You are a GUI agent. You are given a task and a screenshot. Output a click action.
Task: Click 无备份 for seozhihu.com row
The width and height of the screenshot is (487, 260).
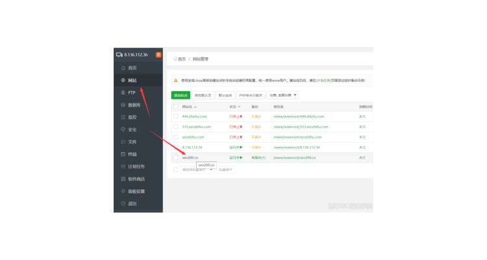(256, 137)
